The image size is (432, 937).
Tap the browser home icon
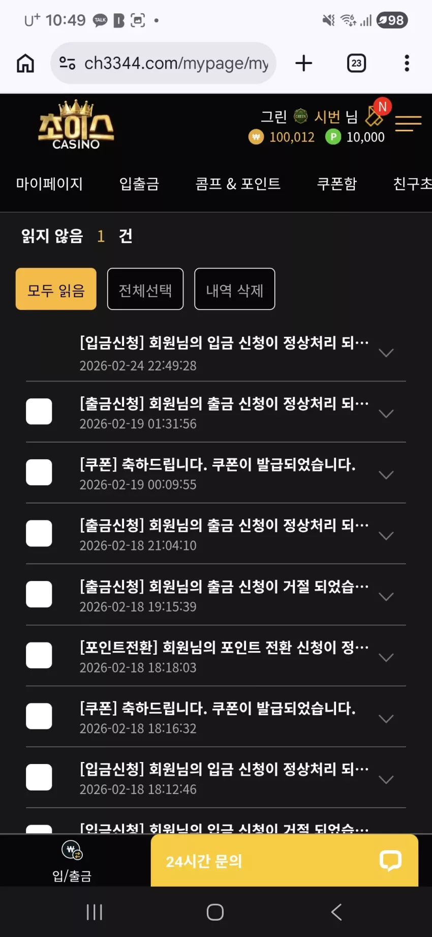(25, 64)
